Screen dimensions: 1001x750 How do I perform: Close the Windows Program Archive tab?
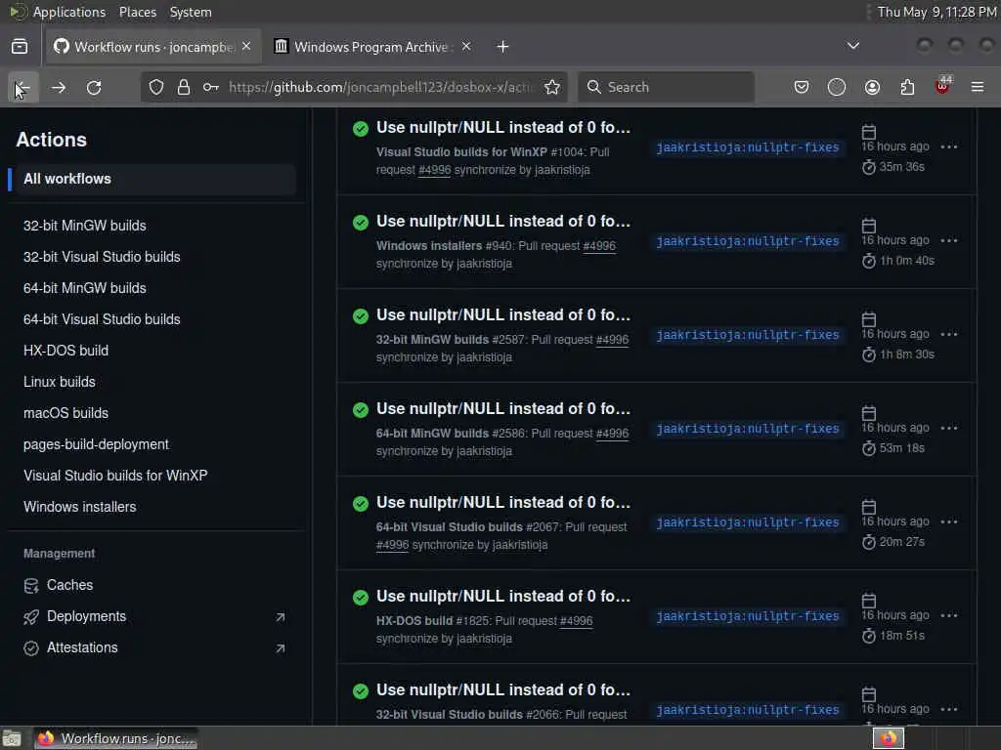point(466,47)
